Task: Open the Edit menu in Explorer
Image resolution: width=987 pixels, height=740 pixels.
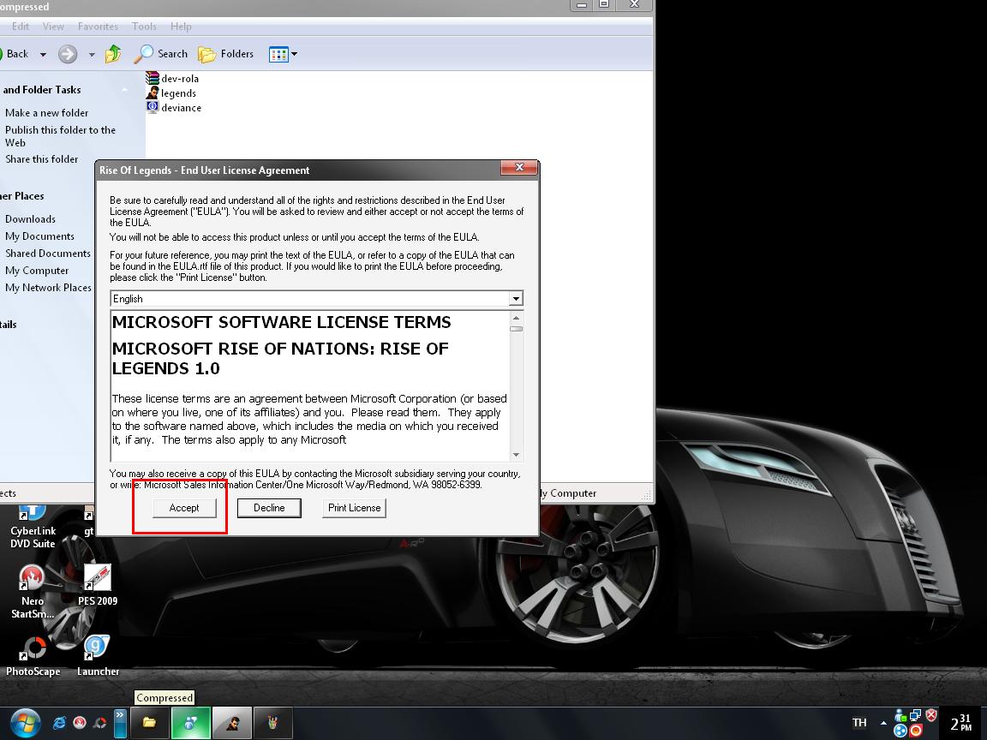Action: pyautogui.click(x=21, y=27)
